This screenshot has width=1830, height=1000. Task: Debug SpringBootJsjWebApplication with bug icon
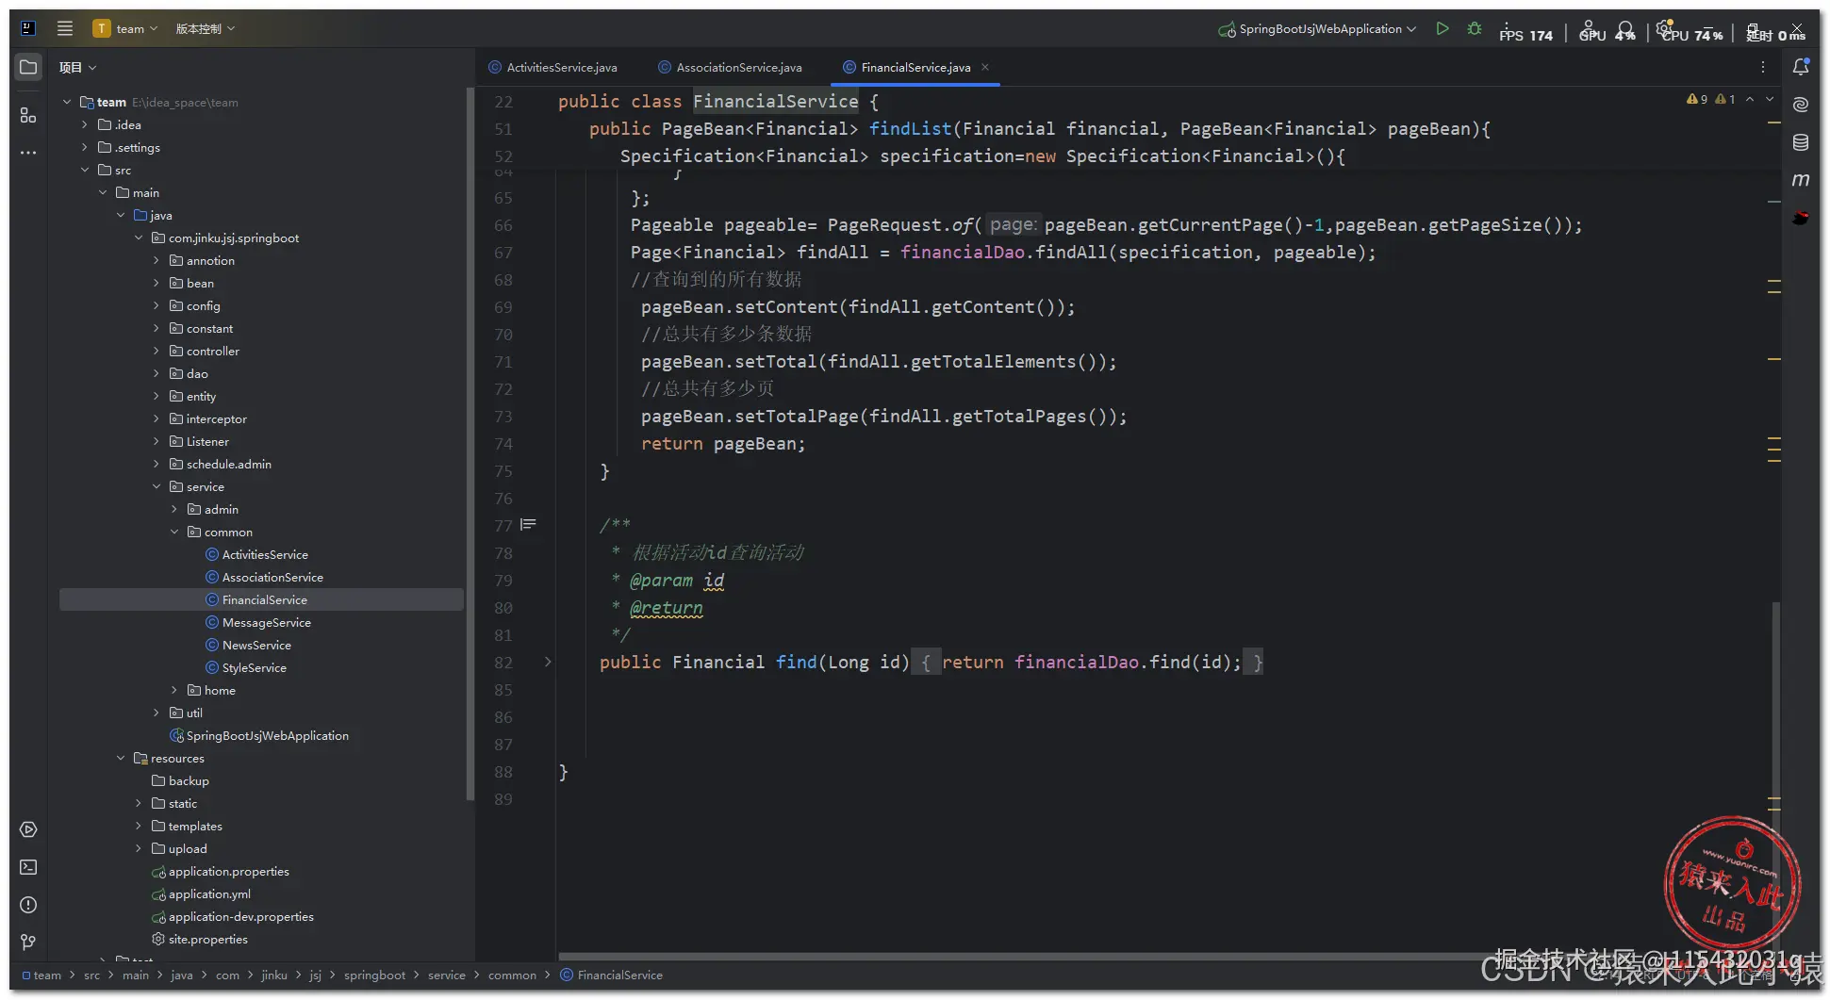(1475, 28)
